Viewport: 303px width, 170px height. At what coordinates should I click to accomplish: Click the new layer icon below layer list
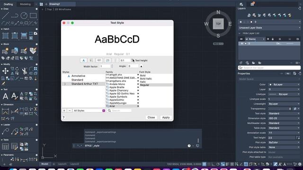coord(241,63)
